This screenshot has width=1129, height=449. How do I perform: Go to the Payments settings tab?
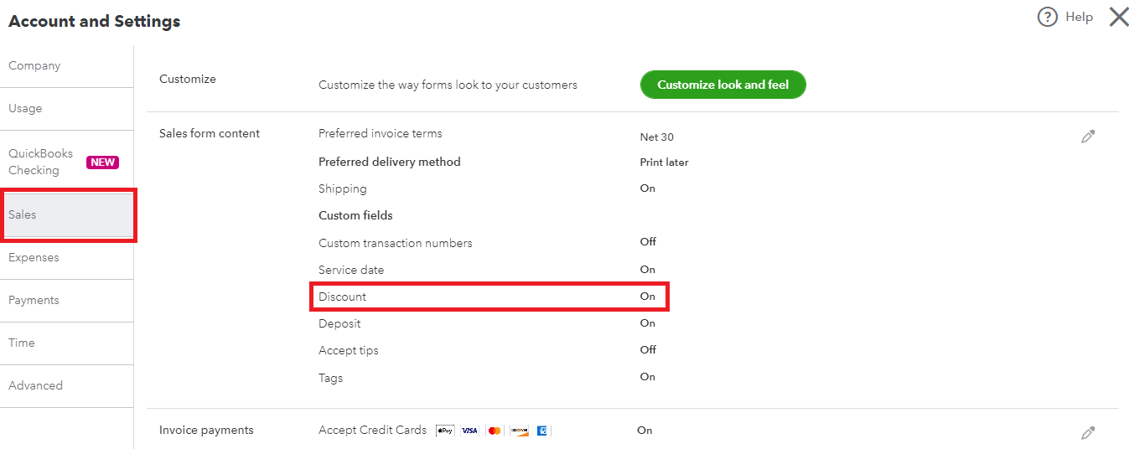[34, 301]
